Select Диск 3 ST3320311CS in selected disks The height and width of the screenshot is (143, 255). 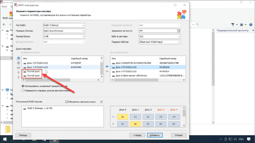pos(61,63)
